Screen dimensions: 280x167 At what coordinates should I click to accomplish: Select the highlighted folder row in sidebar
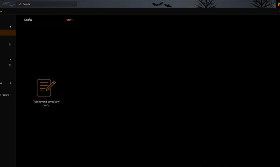(8, 33)
